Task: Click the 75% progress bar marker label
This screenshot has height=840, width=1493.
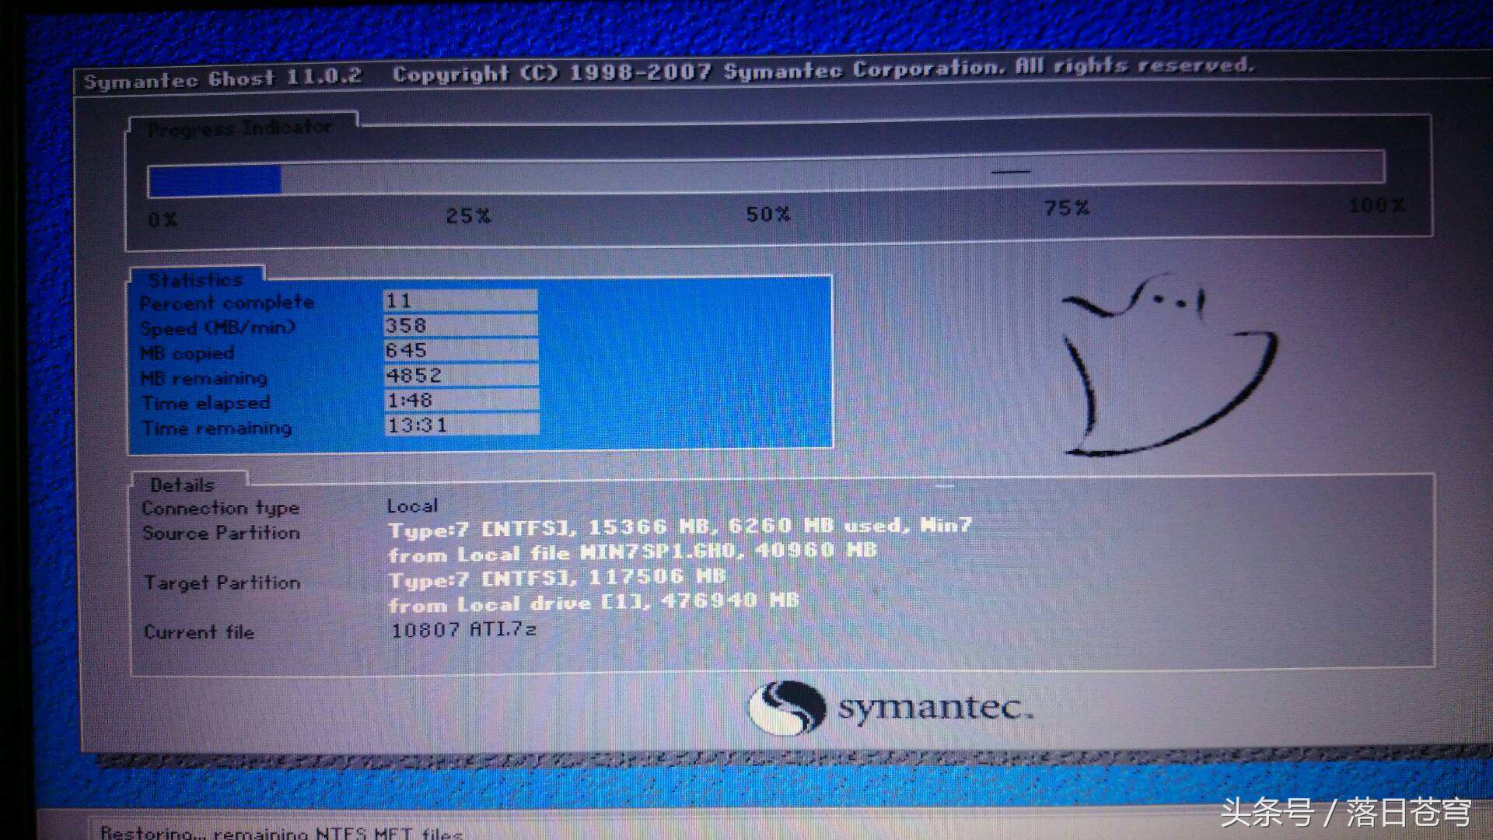Action: point(1067,208)
